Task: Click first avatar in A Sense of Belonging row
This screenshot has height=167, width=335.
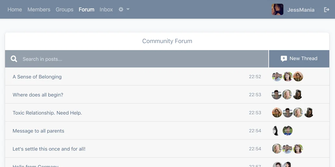Action: (277, 77)
